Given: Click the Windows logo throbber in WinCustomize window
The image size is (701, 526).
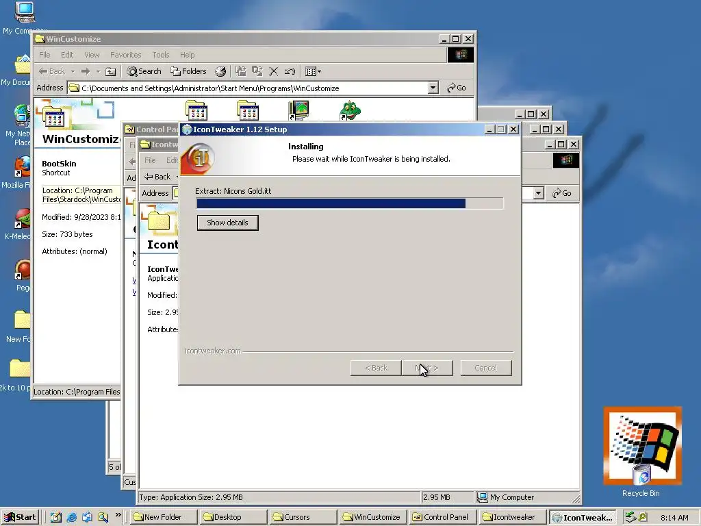Looking at the screenshot, I should click(x=461, y=55).
